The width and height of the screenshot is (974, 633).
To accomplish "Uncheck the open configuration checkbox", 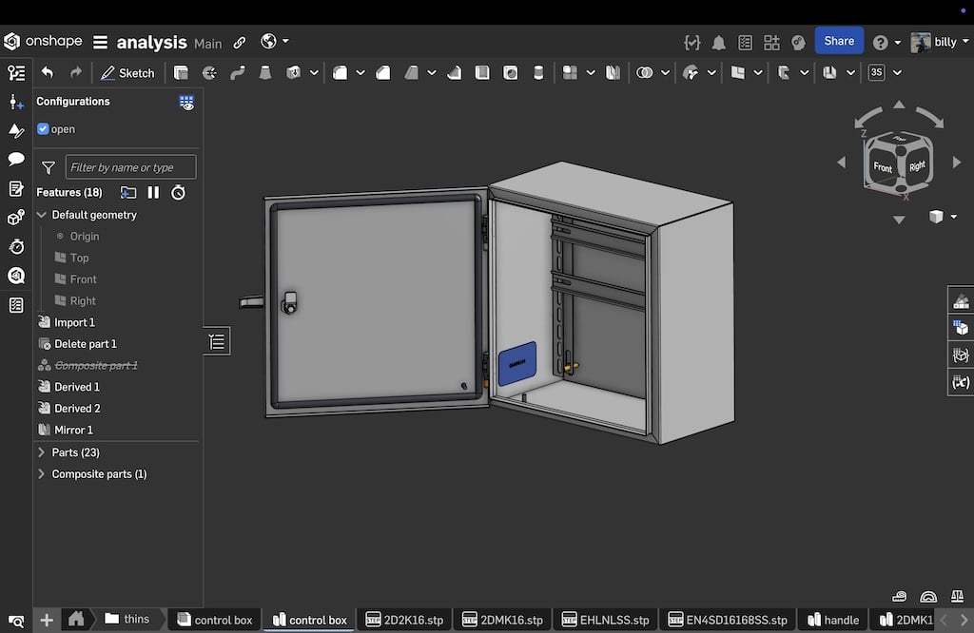I will pos(43,129).
